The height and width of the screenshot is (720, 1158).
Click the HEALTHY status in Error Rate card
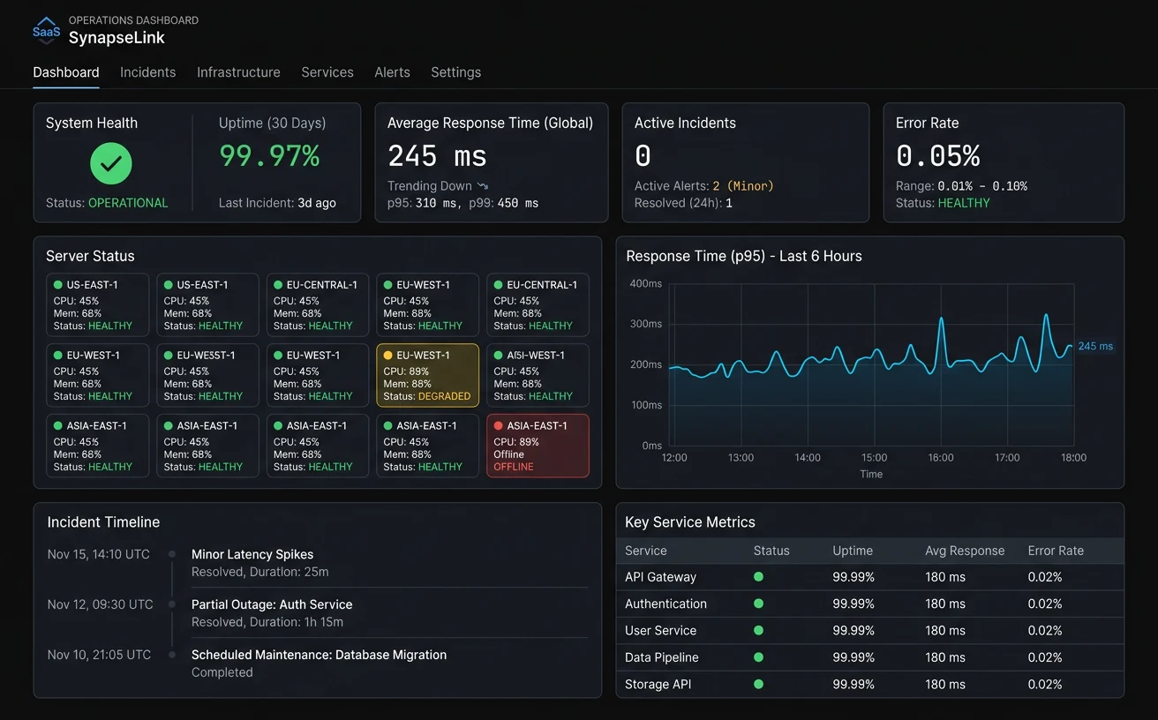pyautogui.click(x=964, y=203)
